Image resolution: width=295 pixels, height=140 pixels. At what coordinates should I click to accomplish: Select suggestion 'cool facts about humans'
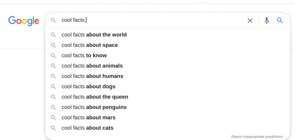pos(92,76)
